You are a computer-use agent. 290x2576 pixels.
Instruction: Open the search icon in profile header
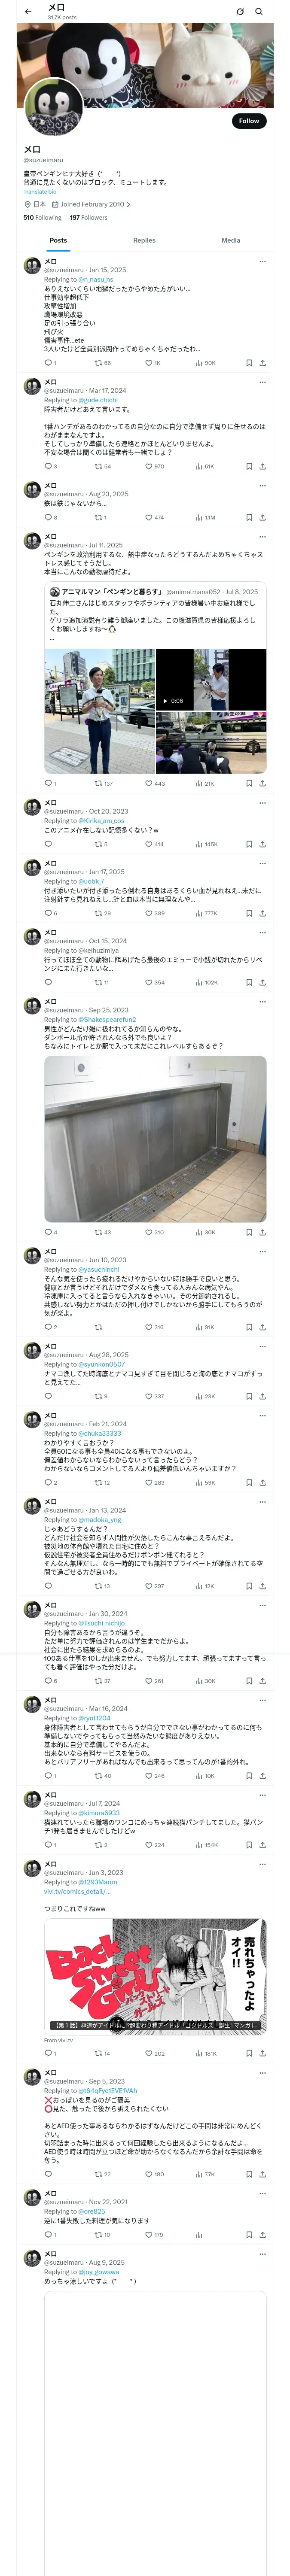pyautogui.click(x=259, y=12)
